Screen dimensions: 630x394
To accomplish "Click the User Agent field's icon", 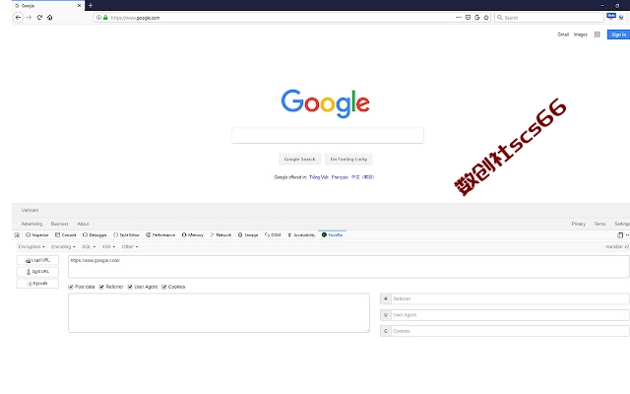I will coord(385,315).
